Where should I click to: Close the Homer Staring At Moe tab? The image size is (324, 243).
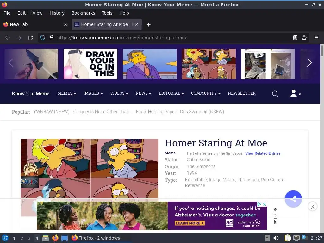[137, 24]
